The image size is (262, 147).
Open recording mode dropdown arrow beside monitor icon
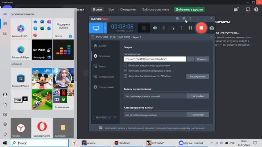(105, 28)
